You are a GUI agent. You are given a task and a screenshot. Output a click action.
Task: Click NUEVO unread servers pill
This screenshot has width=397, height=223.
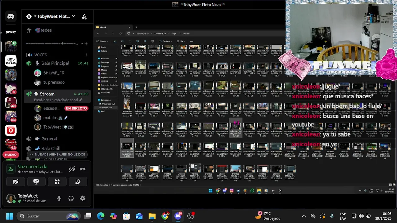click(x=11, y=155)
